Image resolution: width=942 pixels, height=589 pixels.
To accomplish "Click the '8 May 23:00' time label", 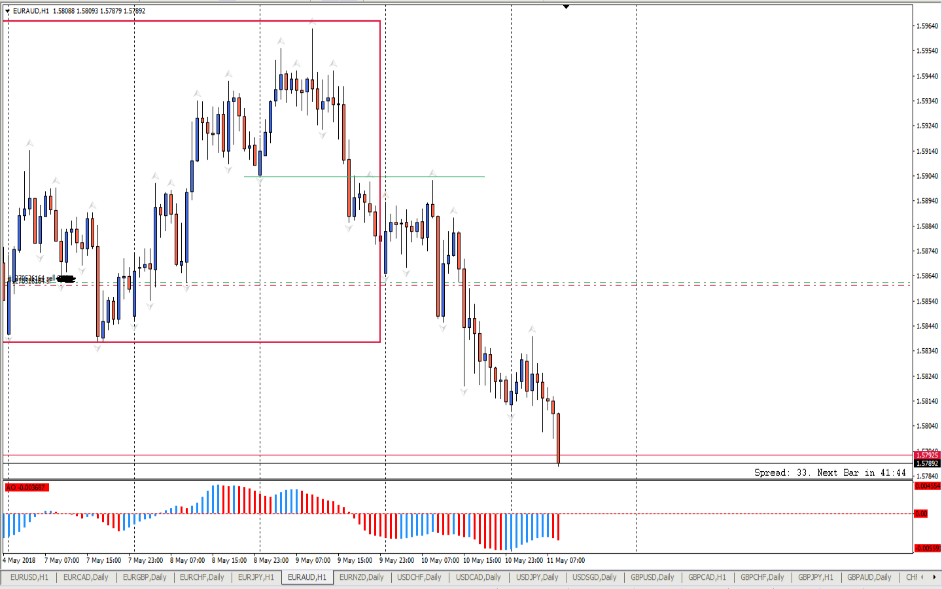I will click(271, 560).
